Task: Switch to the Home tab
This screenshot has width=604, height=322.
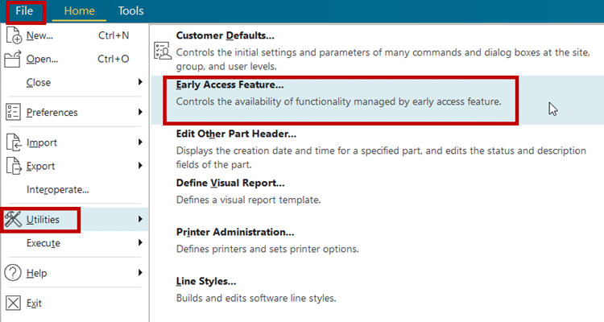Action: 79,11
